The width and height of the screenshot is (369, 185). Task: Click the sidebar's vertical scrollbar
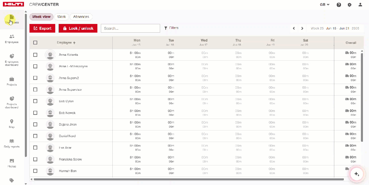[26, 85]
